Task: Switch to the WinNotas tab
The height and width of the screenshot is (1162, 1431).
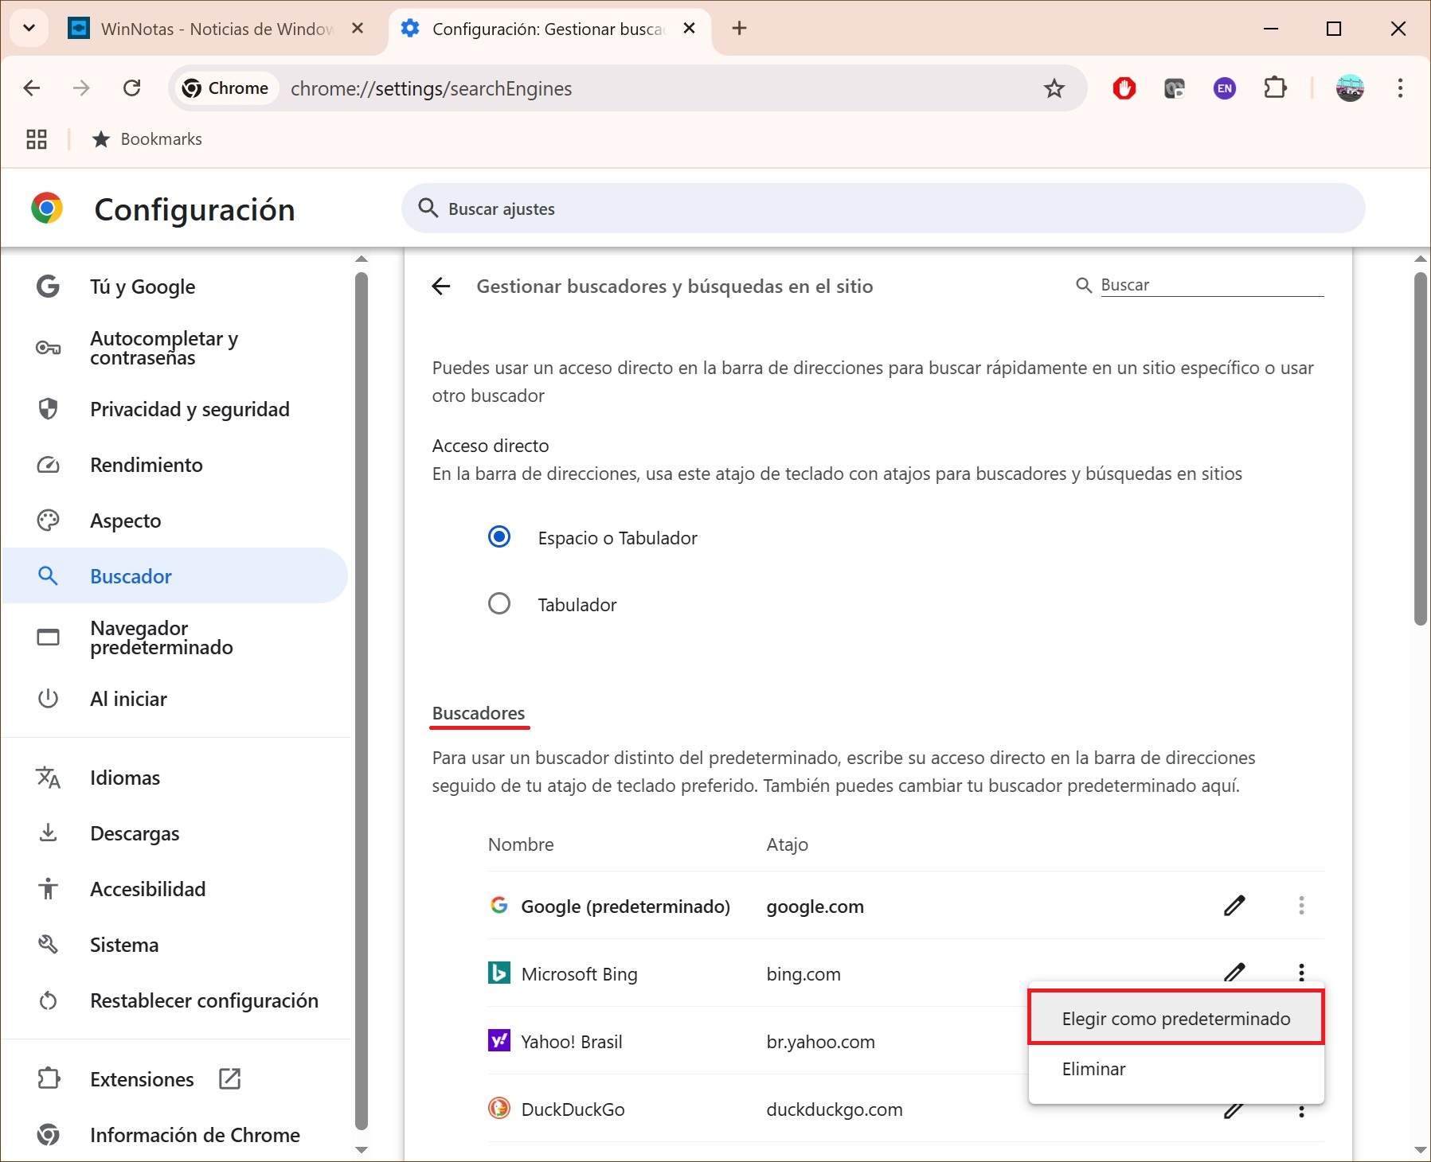Action: [x=217, y=29]
